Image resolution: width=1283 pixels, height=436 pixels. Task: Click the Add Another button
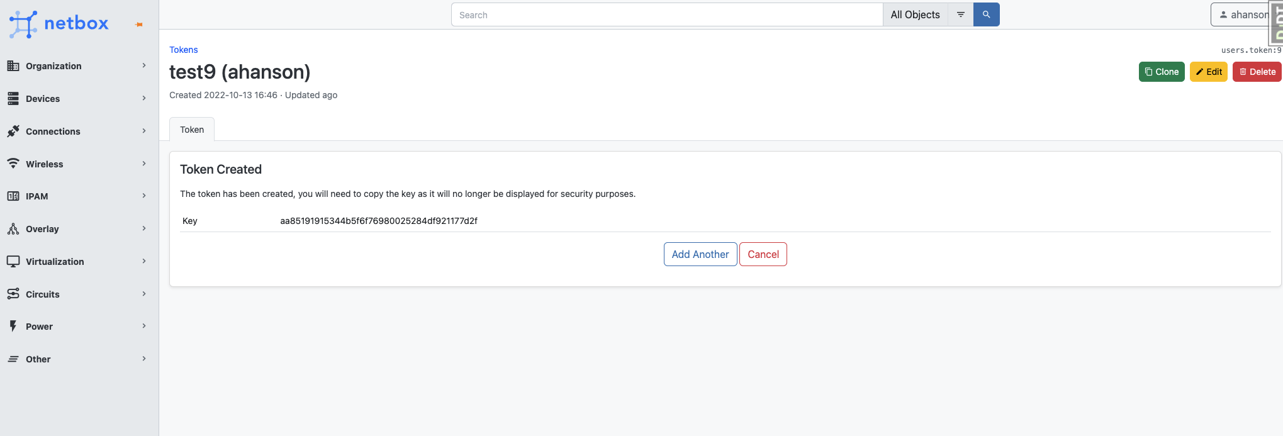pos(700,254)
